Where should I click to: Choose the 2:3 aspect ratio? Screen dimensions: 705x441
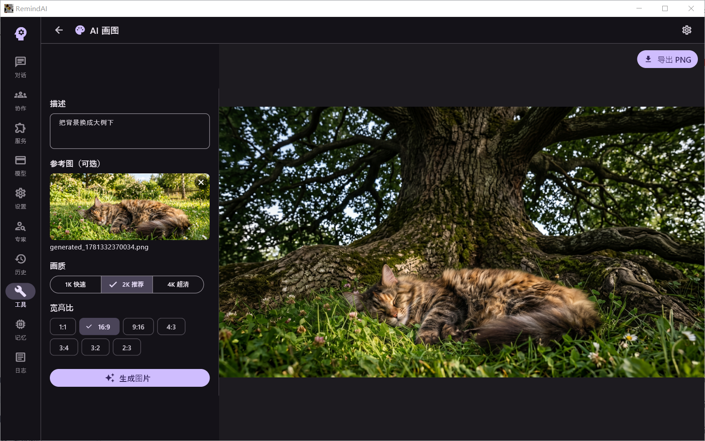[x=127, y=347]
